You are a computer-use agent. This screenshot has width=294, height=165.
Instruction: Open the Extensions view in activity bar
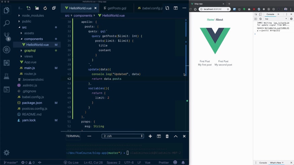pos(6,63)
